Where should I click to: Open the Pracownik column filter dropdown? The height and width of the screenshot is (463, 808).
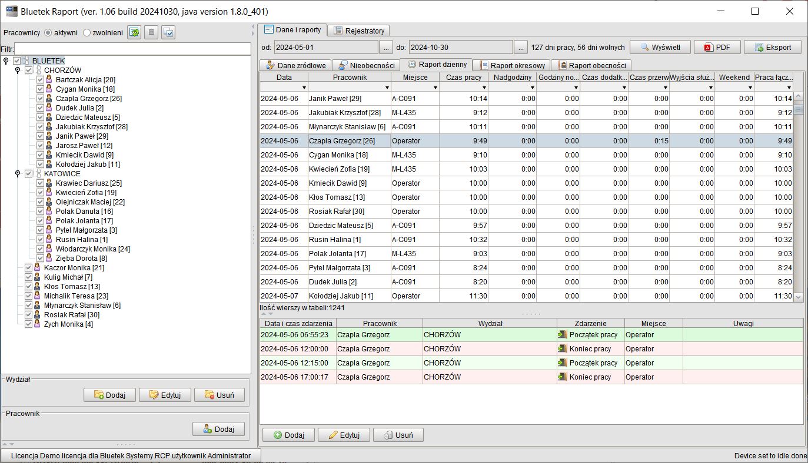(386, 88)
